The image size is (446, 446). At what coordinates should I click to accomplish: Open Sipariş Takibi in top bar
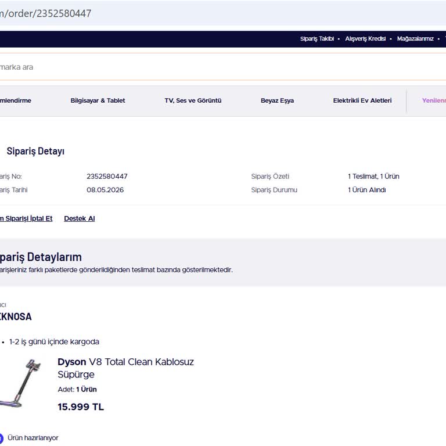[317, 39]
